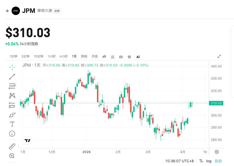234x166 pixels.
Task: Select the crosshair cursor tool
Action: 12,67
